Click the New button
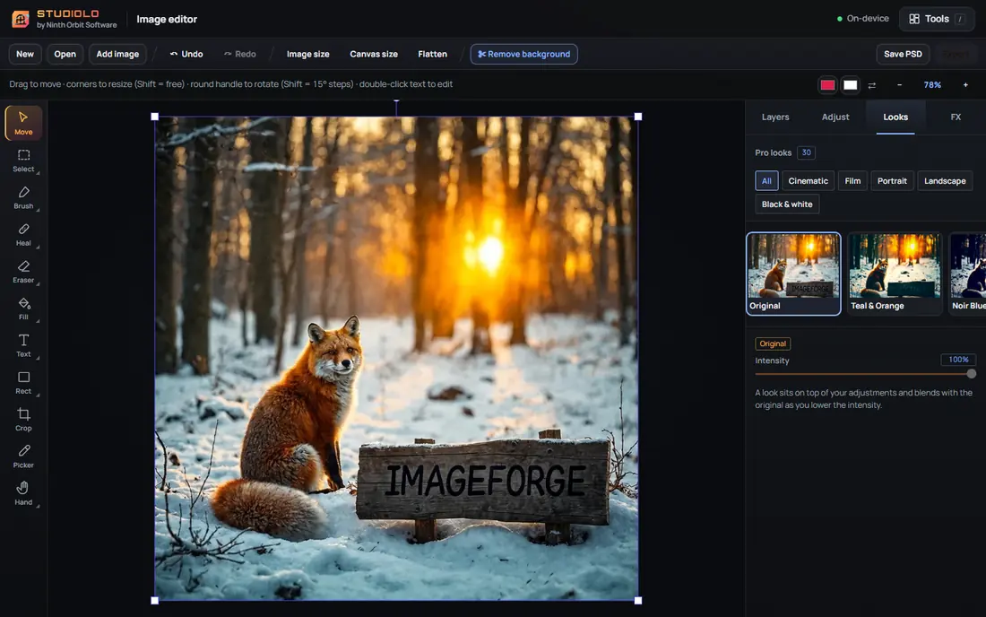 pos(25,54)
